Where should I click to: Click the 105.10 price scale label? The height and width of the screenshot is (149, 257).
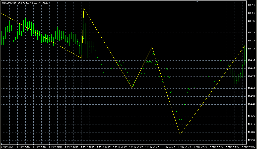point(251,49)
